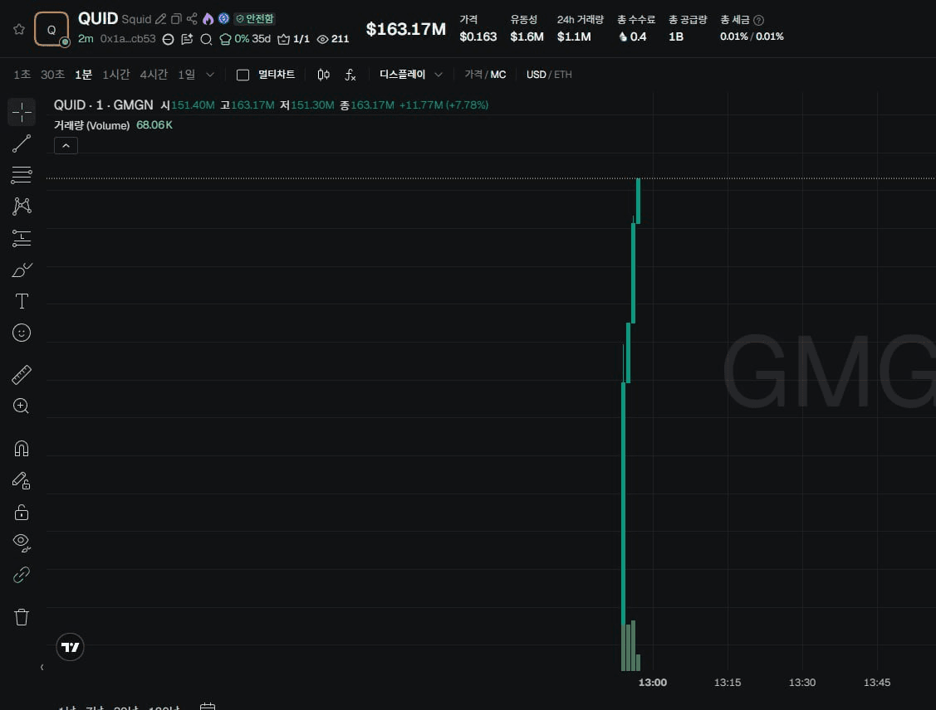Click the 13:00 time axis label

click(653, 683)
